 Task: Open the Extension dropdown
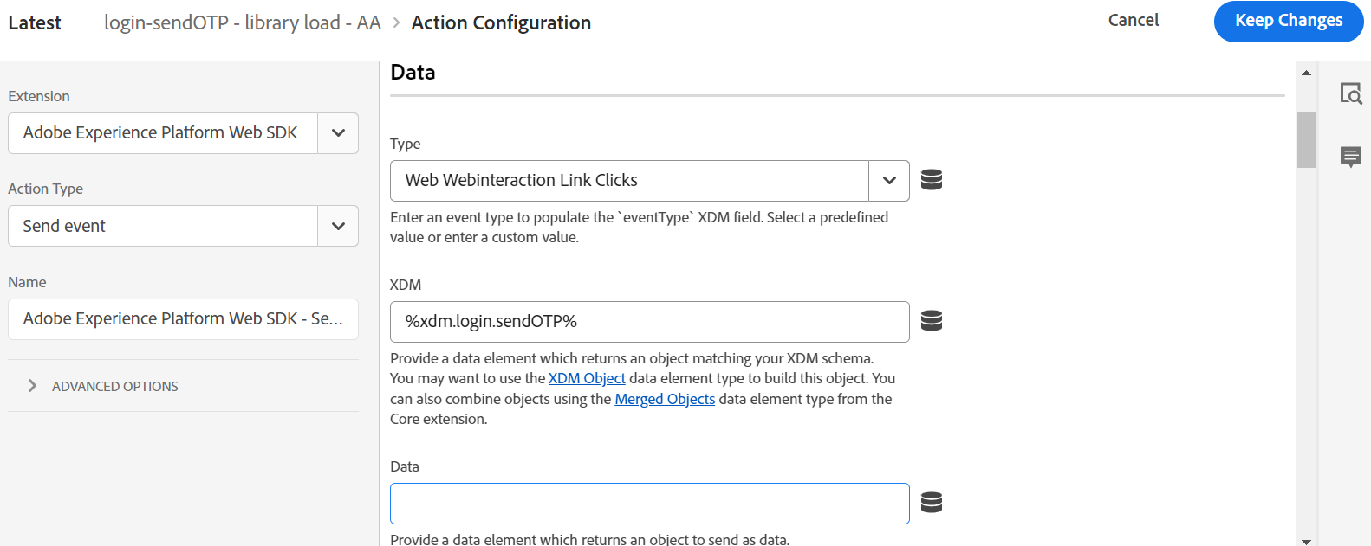point(338,133)
